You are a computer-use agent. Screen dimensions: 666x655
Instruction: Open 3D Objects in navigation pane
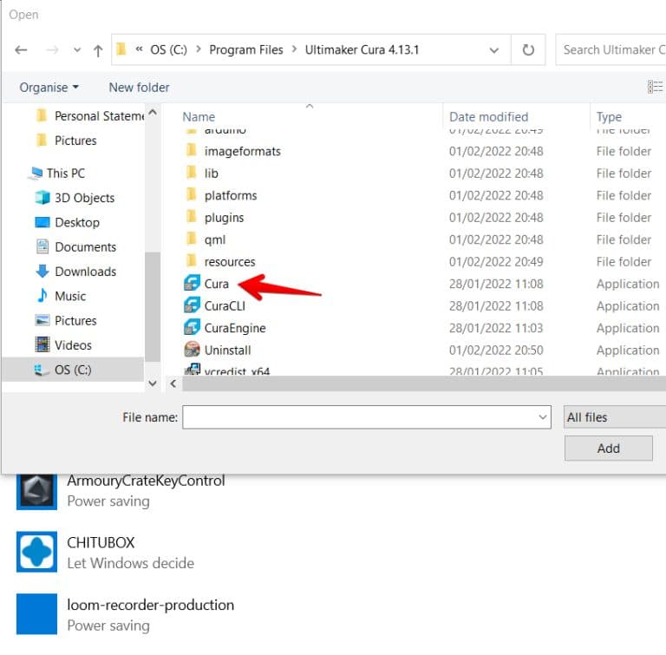(x=75, y=198)
